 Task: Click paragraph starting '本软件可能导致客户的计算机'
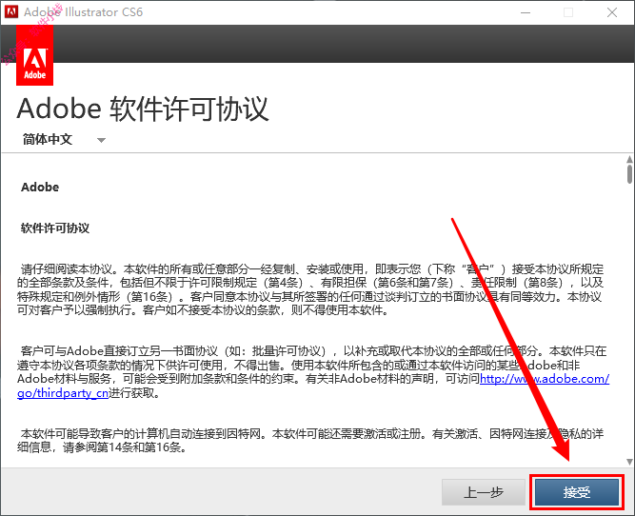[x=310, y=441]
